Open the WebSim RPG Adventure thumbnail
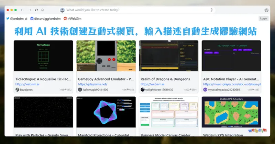The width and height of the screenshot is (275, 144). click(231, 112)
